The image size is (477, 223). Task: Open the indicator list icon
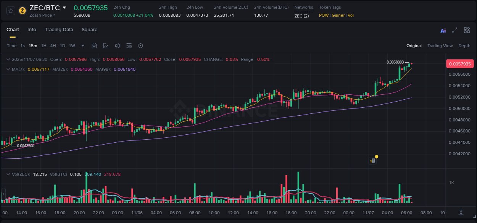click(x=129, y=46)
